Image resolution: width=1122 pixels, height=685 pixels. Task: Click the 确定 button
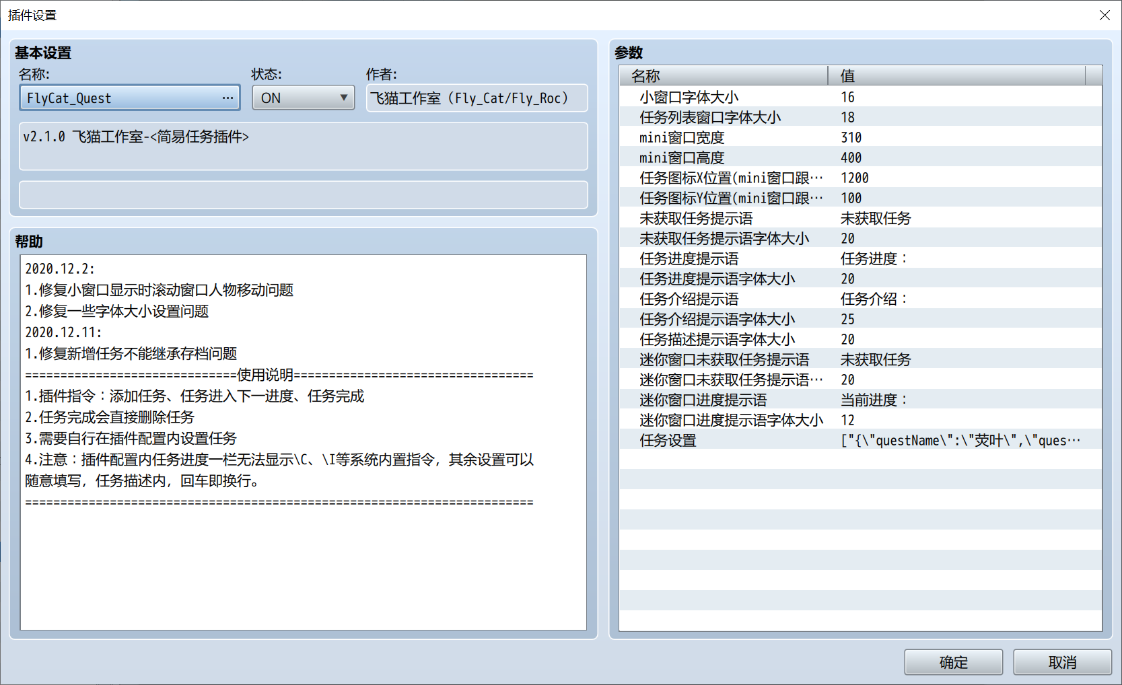pos(953,662)
